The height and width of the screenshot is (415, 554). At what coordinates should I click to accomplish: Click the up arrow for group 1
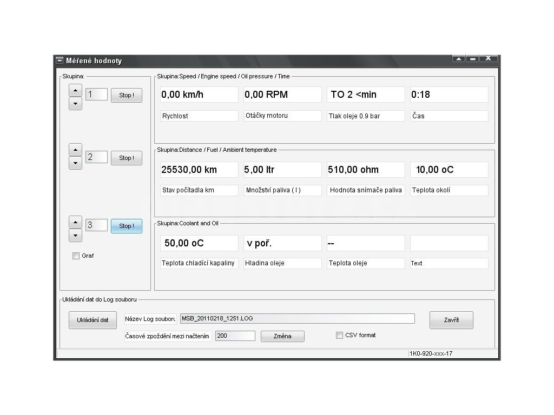click(76, 90)
